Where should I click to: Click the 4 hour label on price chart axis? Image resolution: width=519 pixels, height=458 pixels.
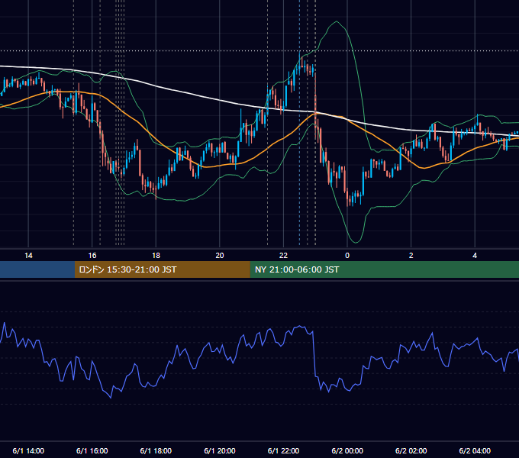475,256
